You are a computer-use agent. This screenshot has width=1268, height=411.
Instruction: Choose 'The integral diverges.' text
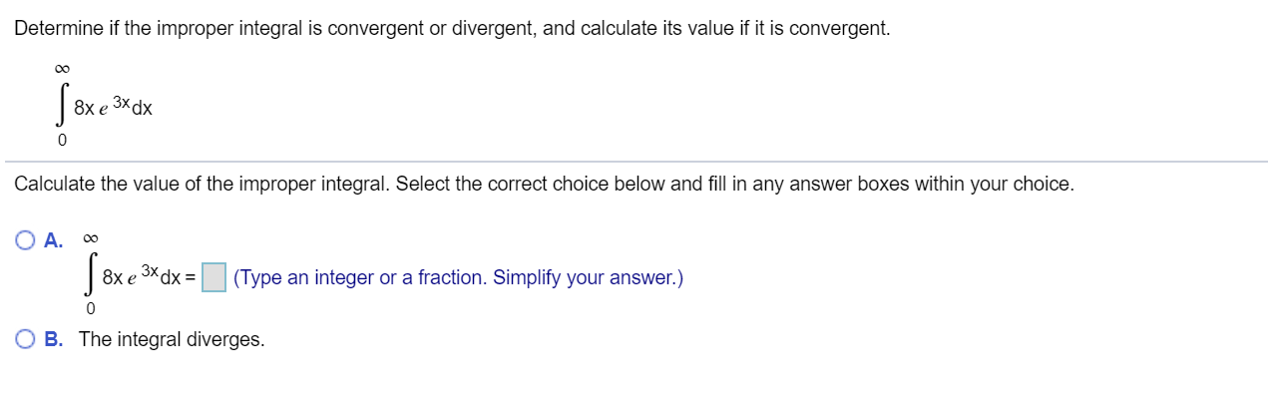point(172,339)
